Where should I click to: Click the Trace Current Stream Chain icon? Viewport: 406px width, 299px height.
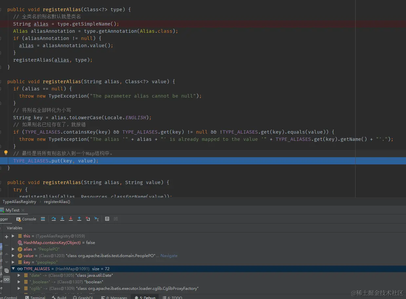(x=116, y=219)
